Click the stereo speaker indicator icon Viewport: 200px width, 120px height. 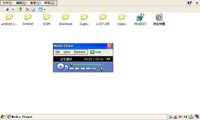tap(108, 59)
